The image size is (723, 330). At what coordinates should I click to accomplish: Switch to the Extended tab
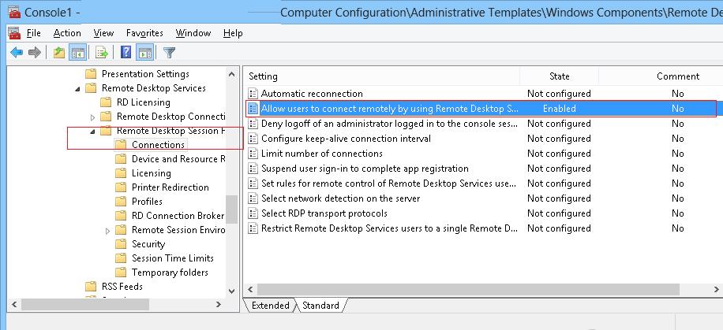pos(270,305)
